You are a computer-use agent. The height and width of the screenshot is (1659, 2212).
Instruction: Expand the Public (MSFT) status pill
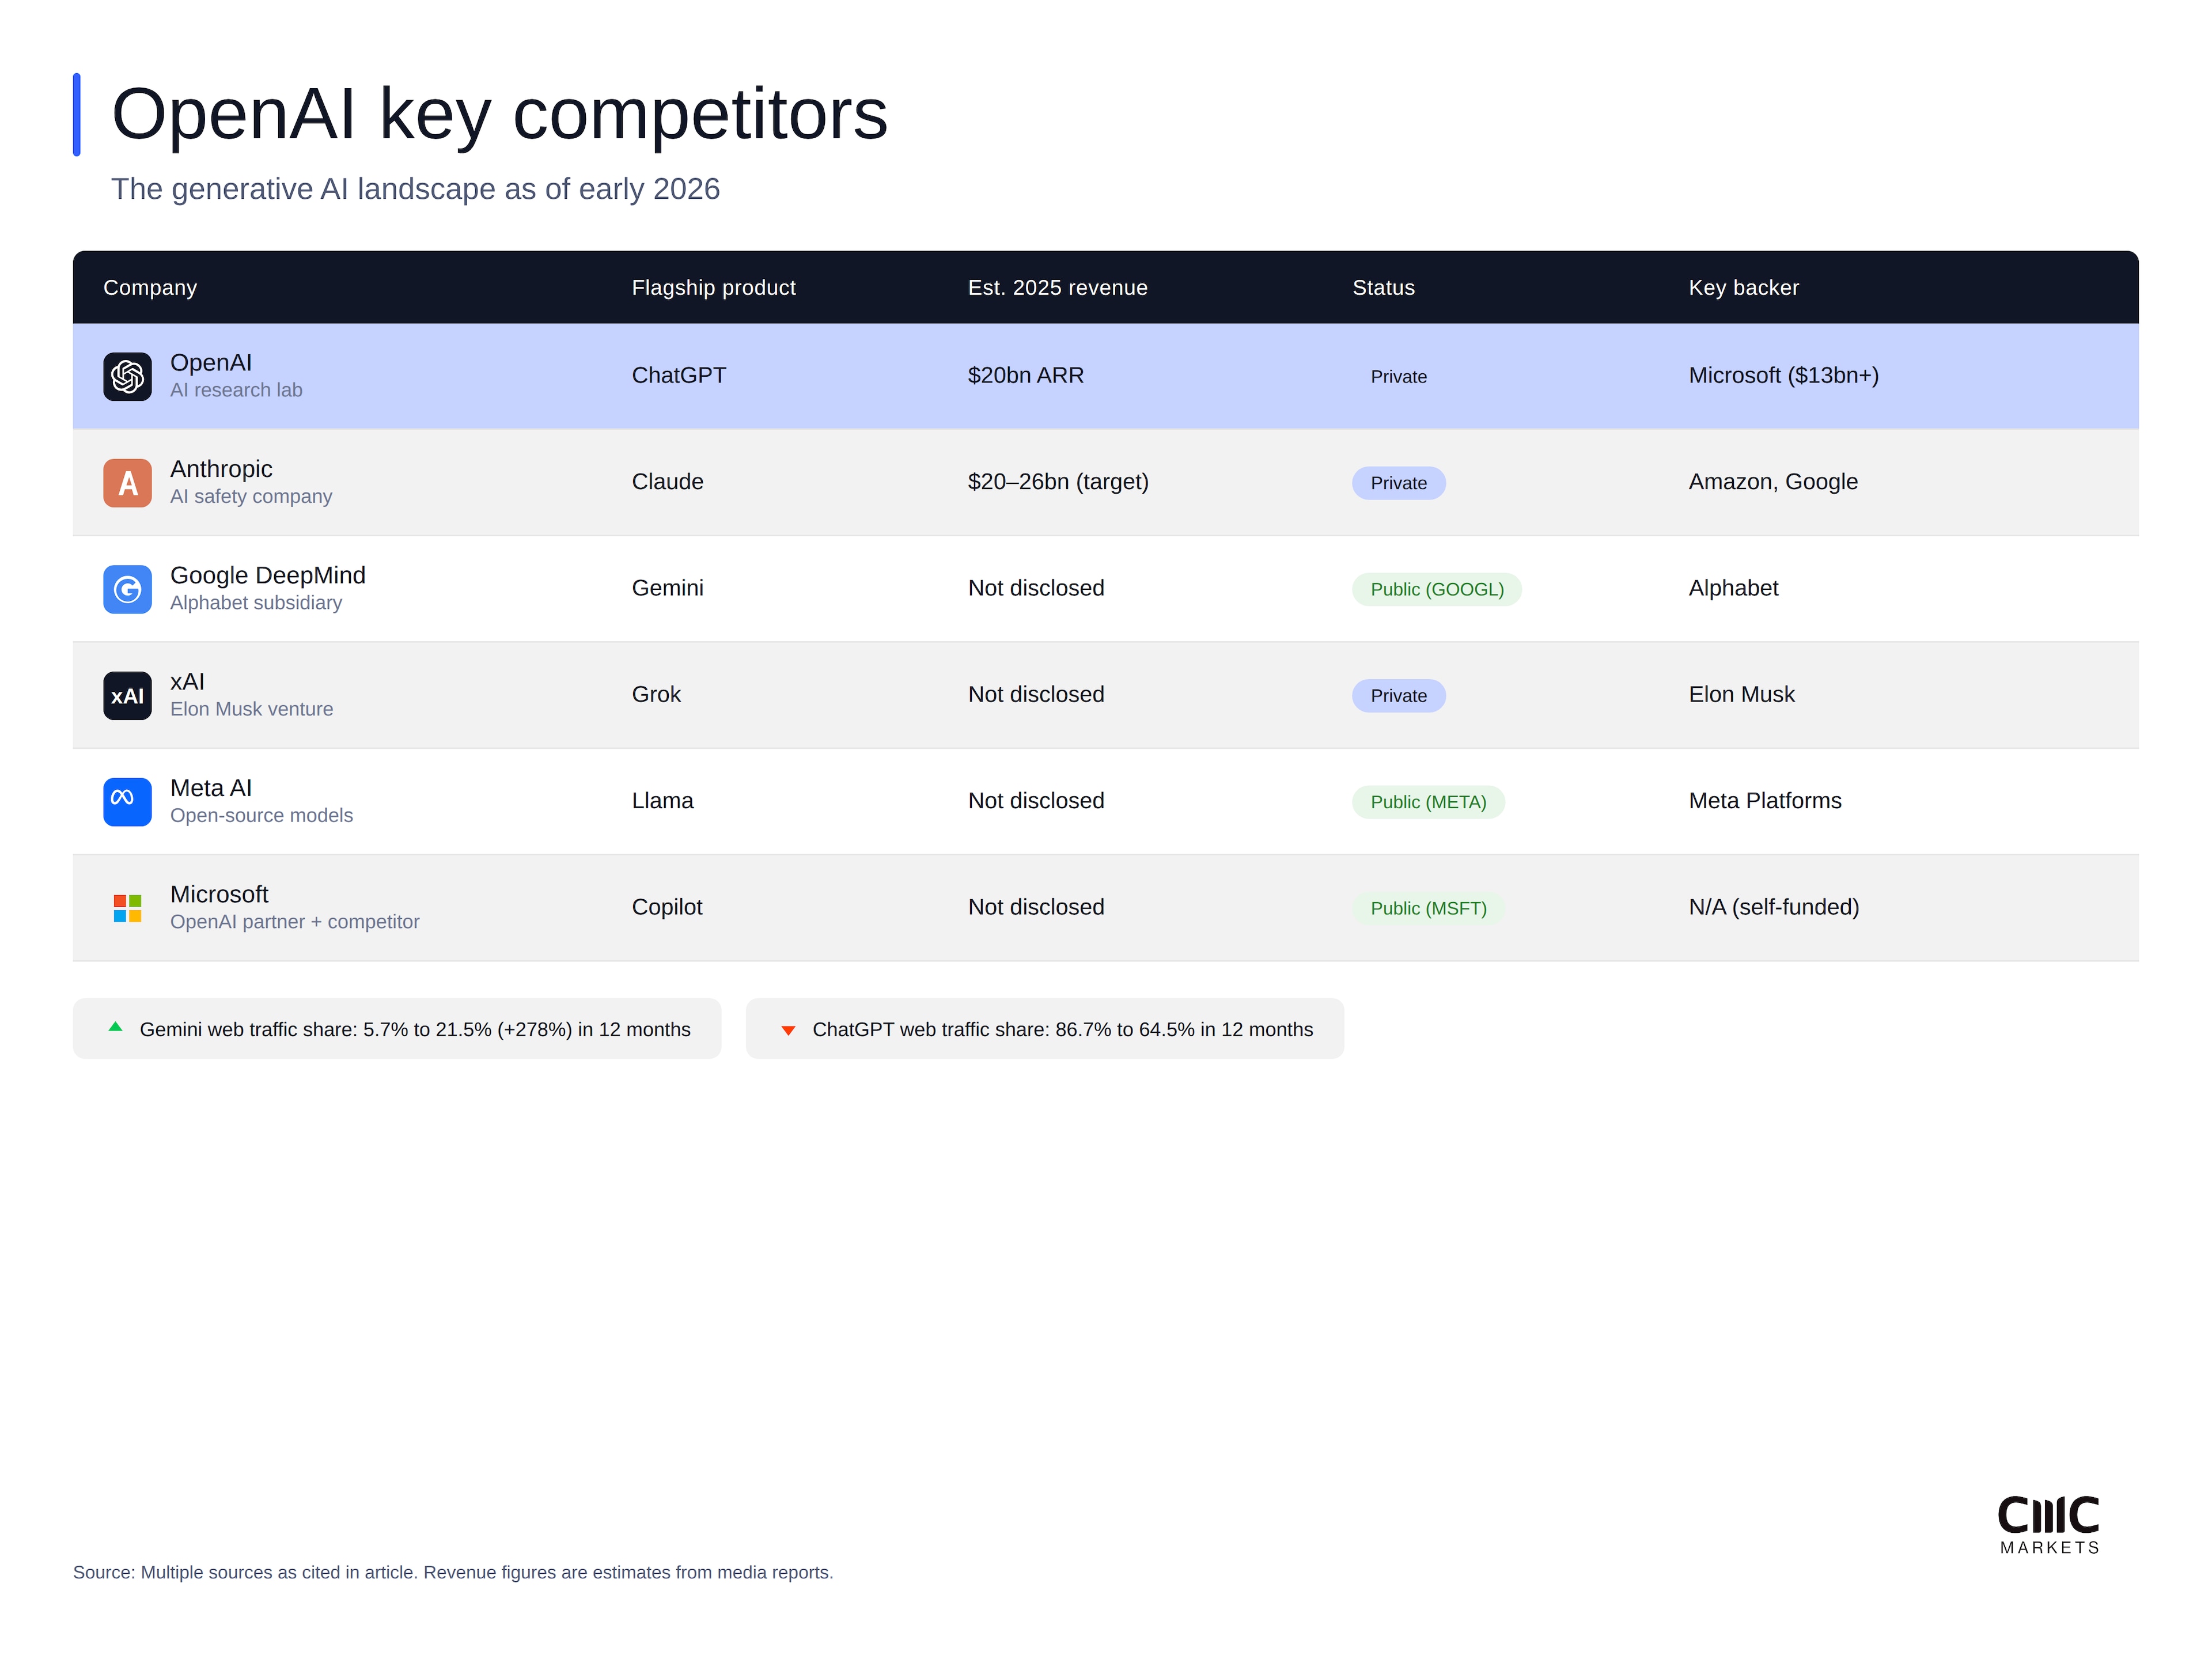pyautogui.click(x=1428, y=908)
